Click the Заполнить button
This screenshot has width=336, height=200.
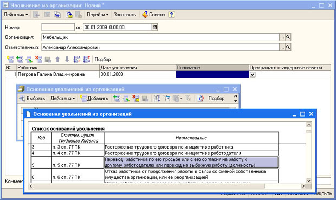click(x=125, y=15)
